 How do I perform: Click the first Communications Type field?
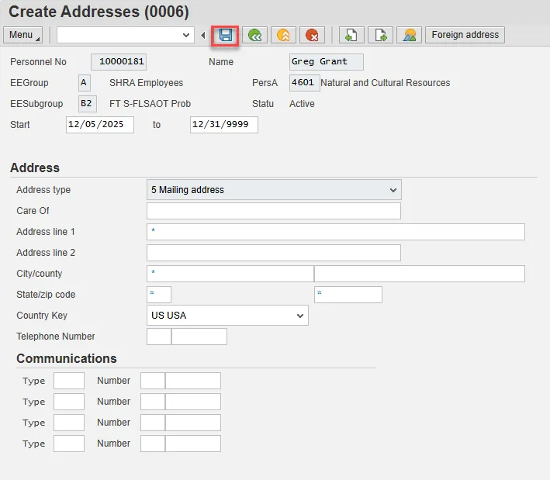pyautogui.click(x=68, y=381)
